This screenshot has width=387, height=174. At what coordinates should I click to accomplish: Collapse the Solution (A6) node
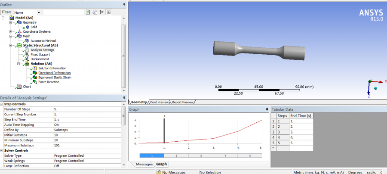pyautogui.click(x=18, y=63)
